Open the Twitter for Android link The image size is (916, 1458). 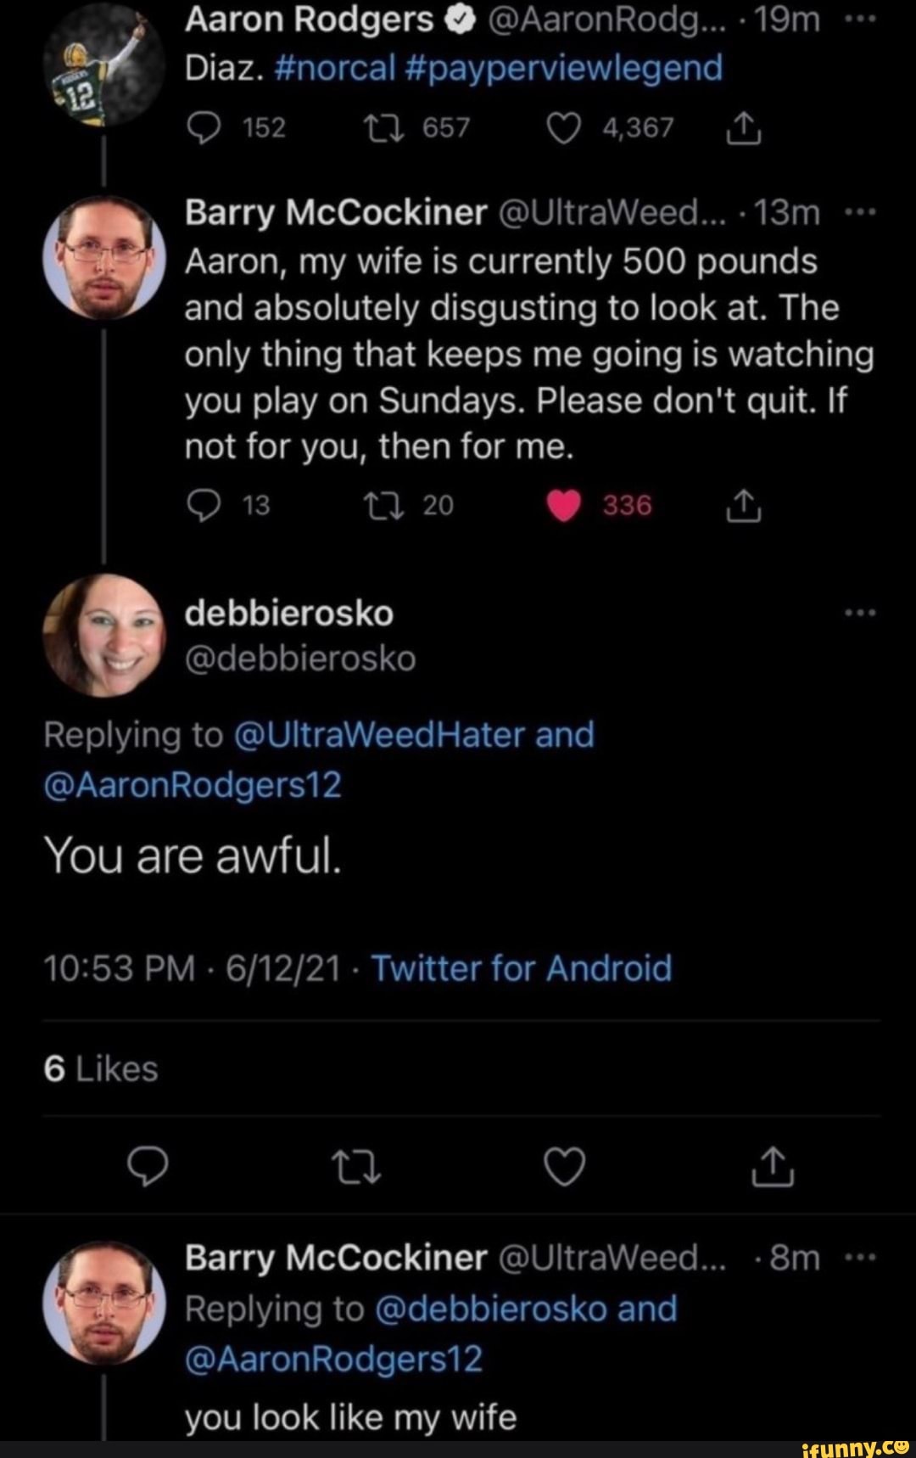coord(521,968)
